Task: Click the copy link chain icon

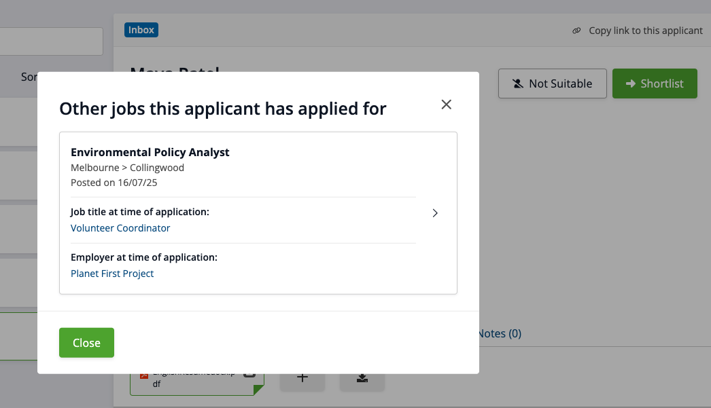Action: (x=576, y=31)
